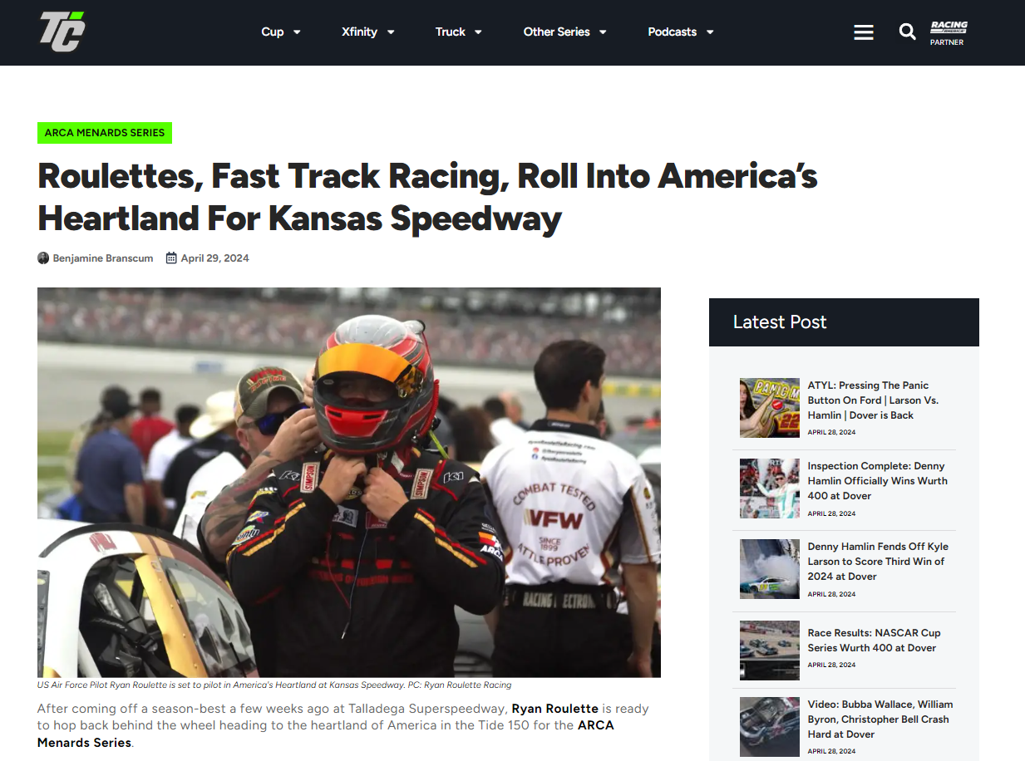Click the ARCA MENARDS SERIES category tag

click(105, 133)
